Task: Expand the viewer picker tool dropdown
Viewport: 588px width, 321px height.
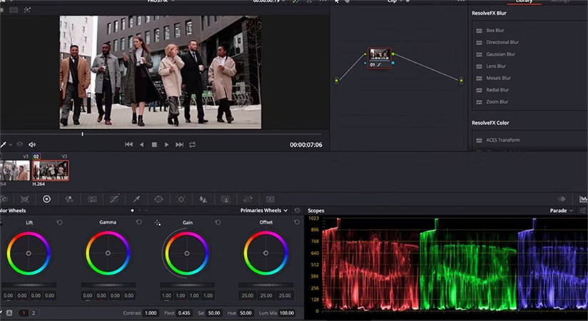Action: pyautogui.click(x=11, y=145)
